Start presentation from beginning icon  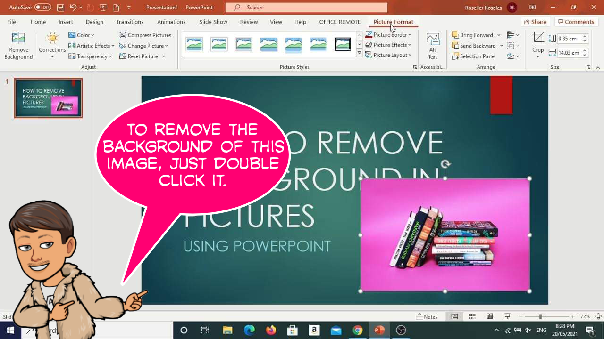[x=103, y=7]
